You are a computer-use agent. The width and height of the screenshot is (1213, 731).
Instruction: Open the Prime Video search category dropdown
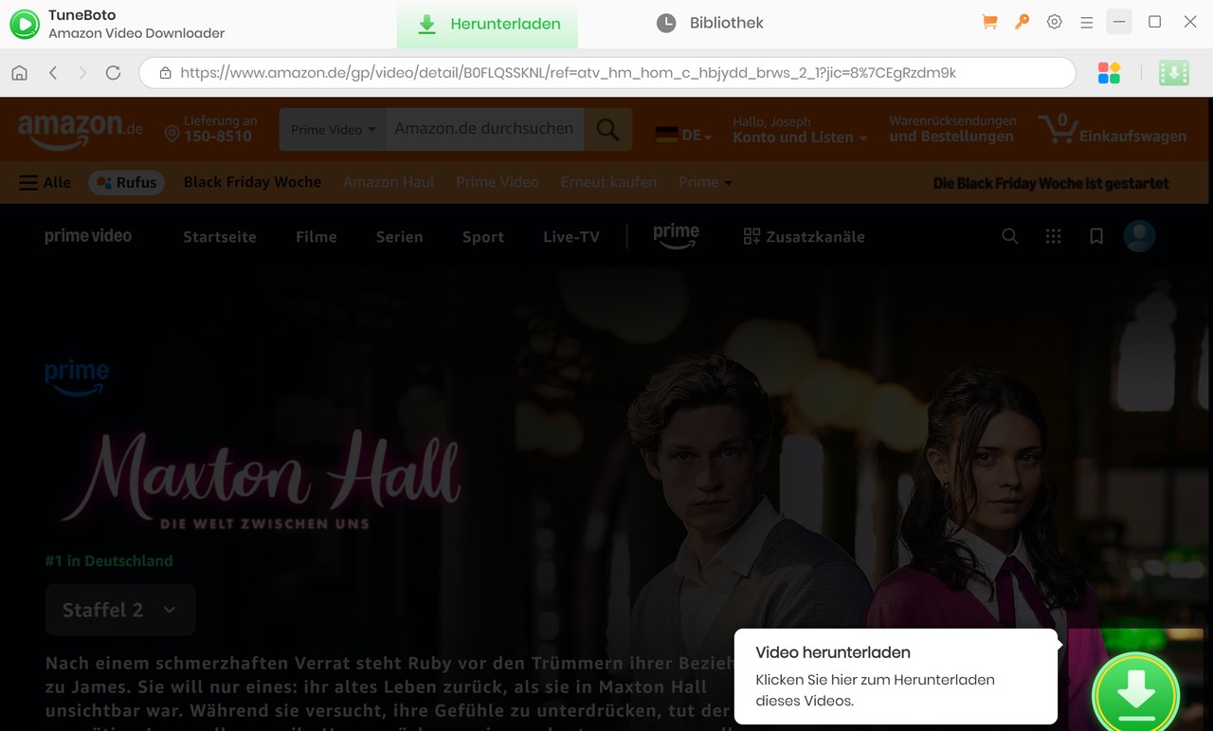(x=333, y=130)
